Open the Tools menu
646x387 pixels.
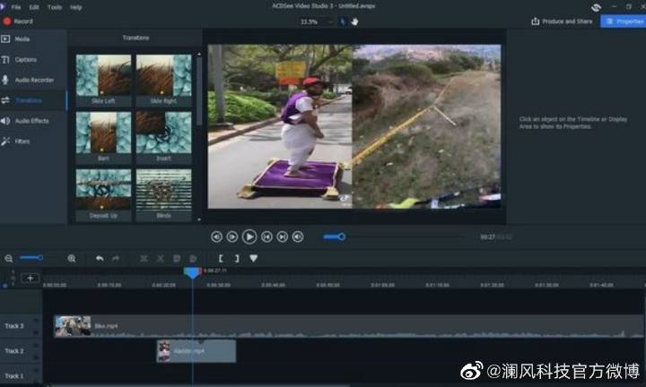[55, 7]
